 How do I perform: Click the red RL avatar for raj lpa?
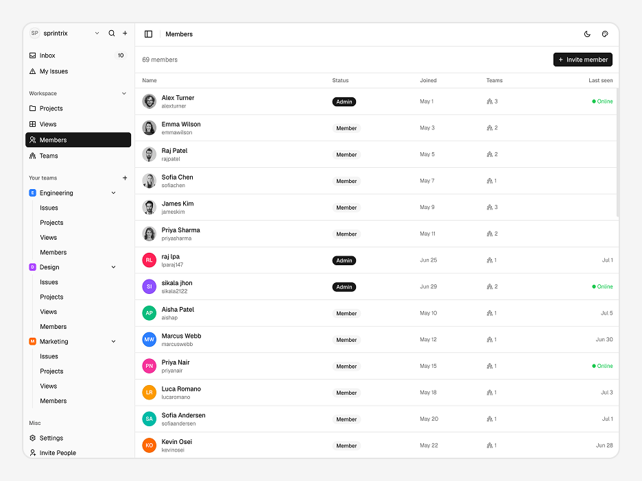149,260
